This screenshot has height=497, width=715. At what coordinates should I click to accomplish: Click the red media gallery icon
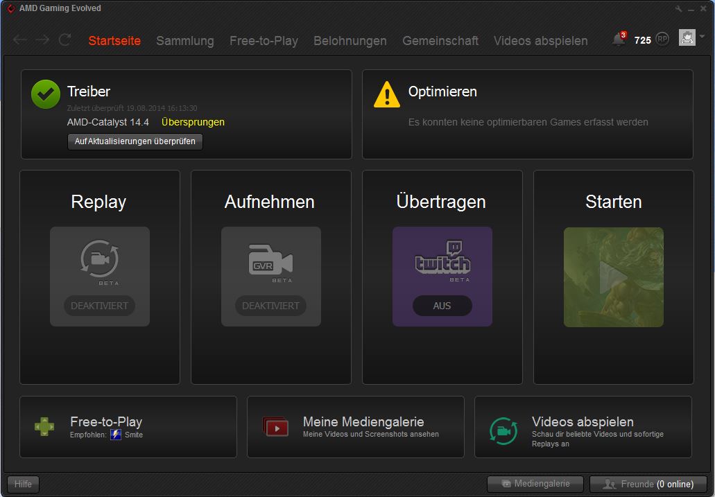point(275,426)
